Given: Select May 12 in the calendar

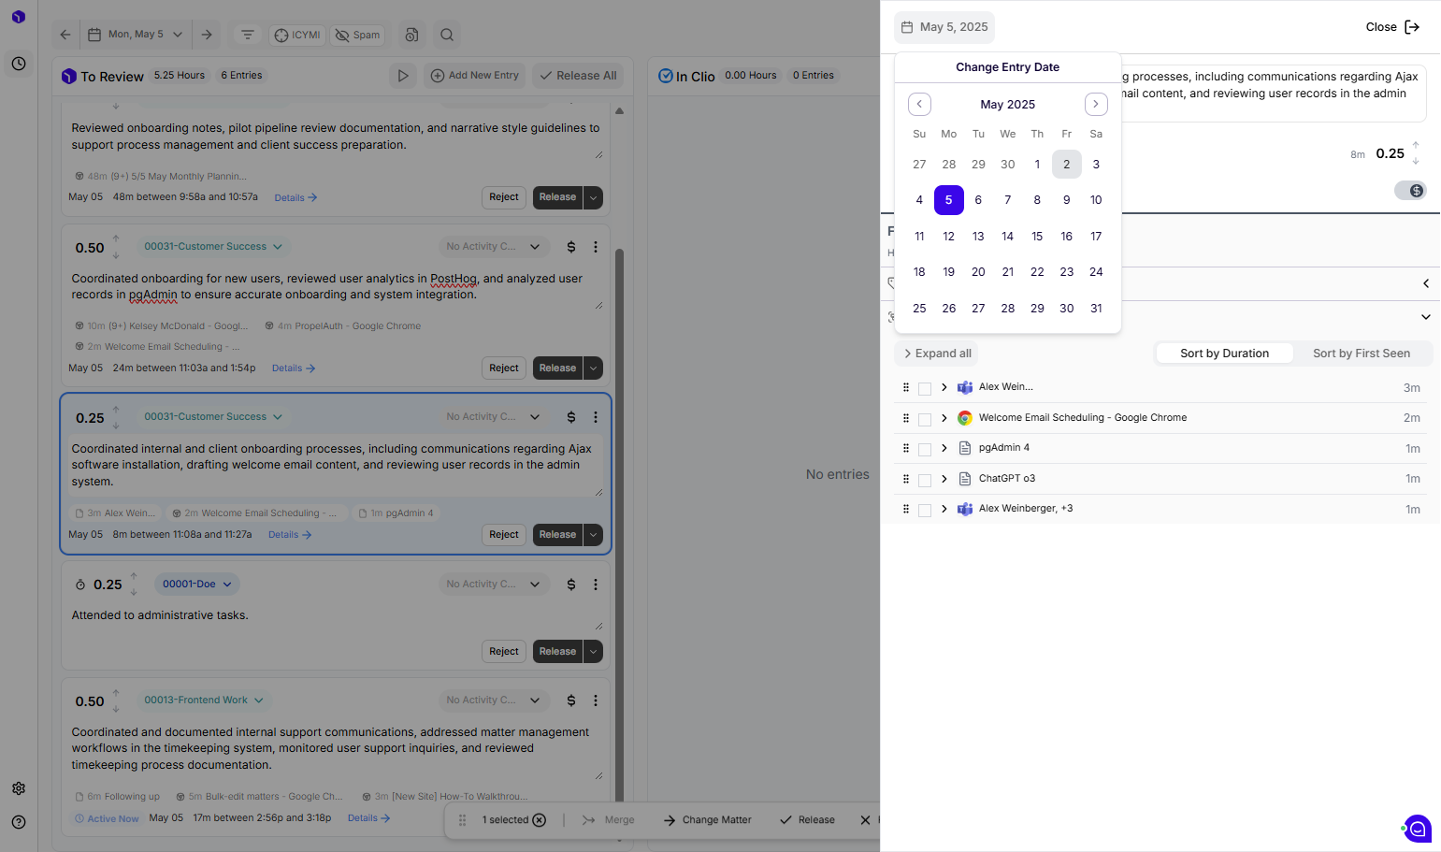Looking at the screenshot, I should click(x=949, y=237).
